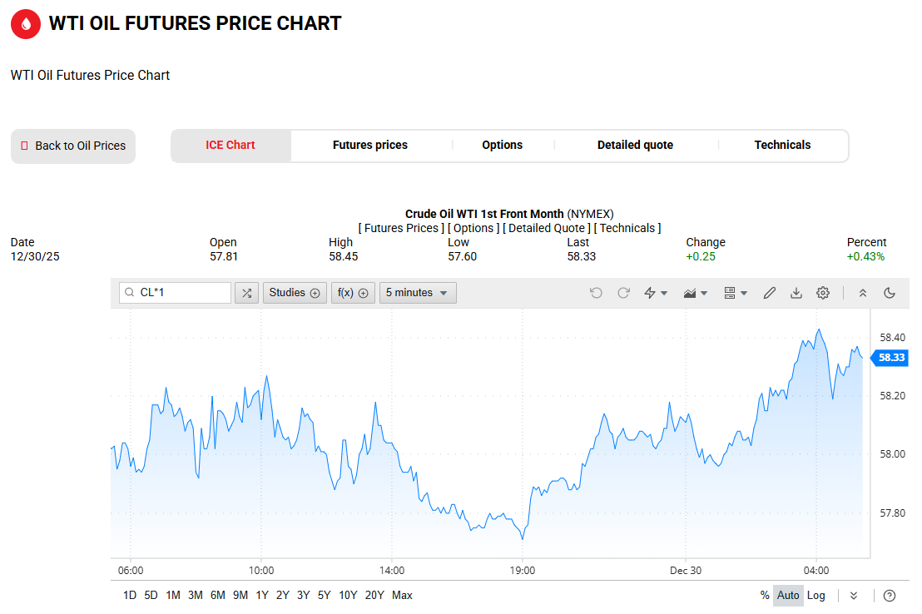Click the undo arrow in chart toolbar
This screenshot has height=614, width=922.
[596, 293]
